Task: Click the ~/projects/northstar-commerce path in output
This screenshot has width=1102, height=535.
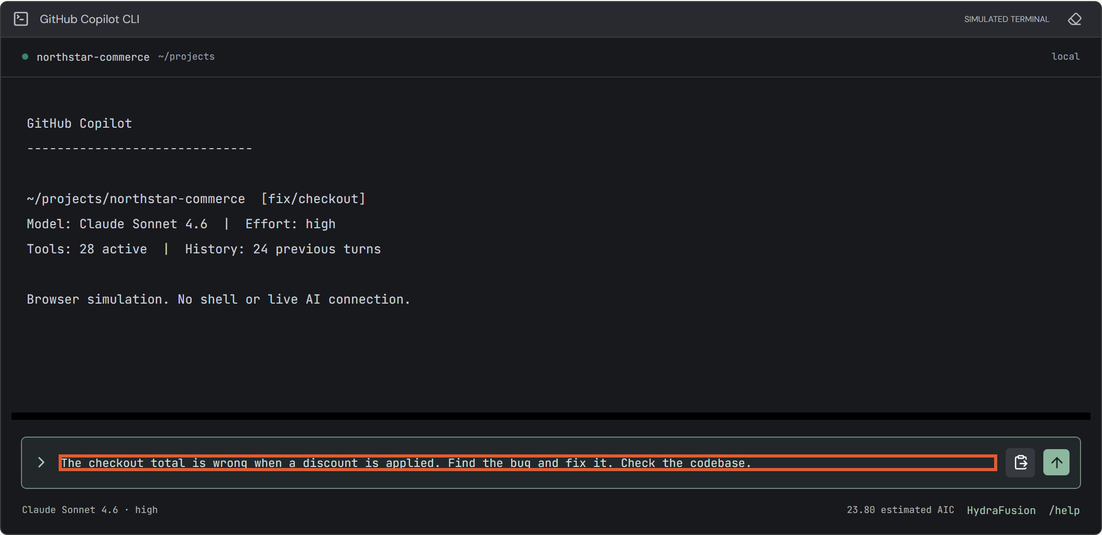Action: pos(136,199)
